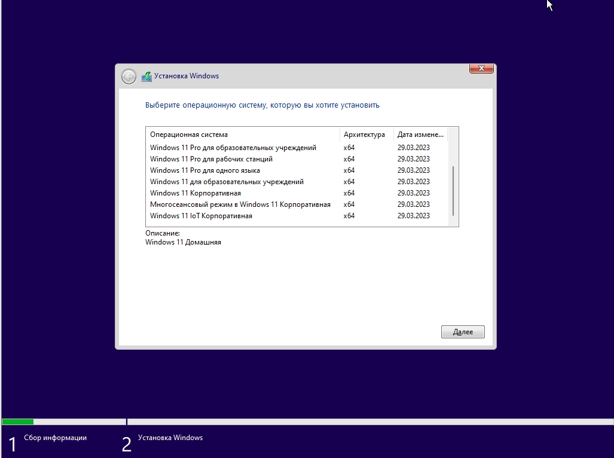Click the Далее button

pyautogui.click(x=463, y=332)
